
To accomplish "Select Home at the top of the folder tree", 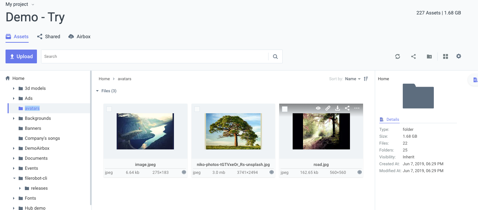I will [18, 78].
